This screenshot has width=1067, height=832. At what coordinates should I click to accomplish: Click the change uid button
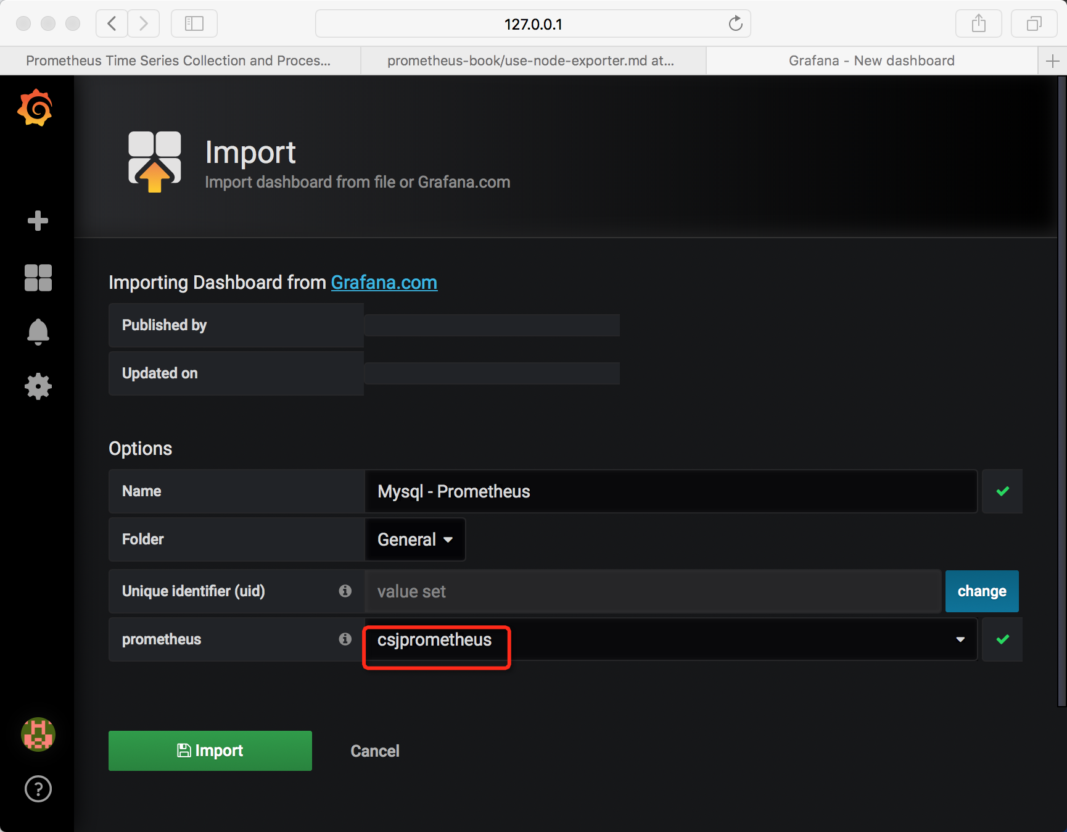tap(982, 591)
